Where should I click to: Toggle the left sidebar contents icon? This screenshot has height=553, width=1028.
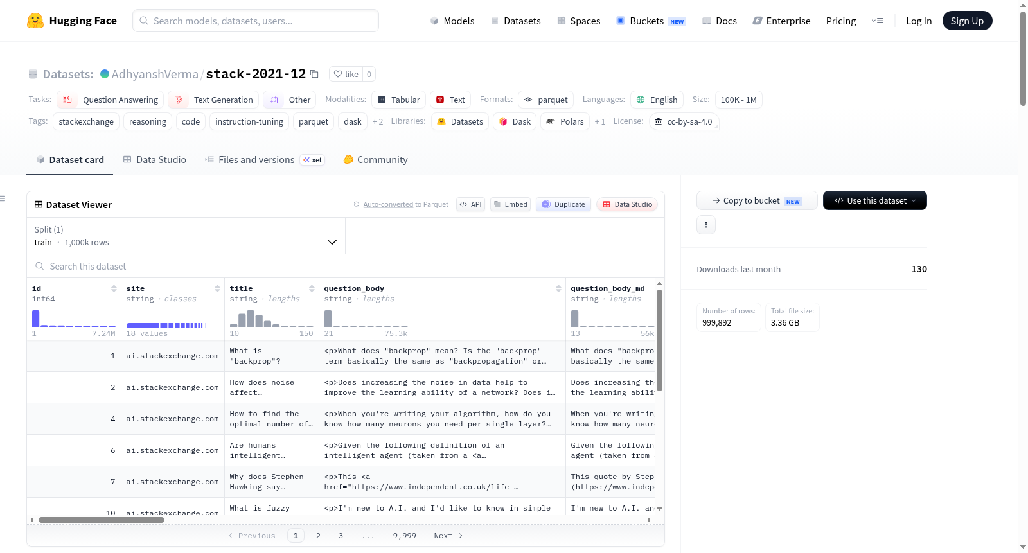(x=3, y=198)
